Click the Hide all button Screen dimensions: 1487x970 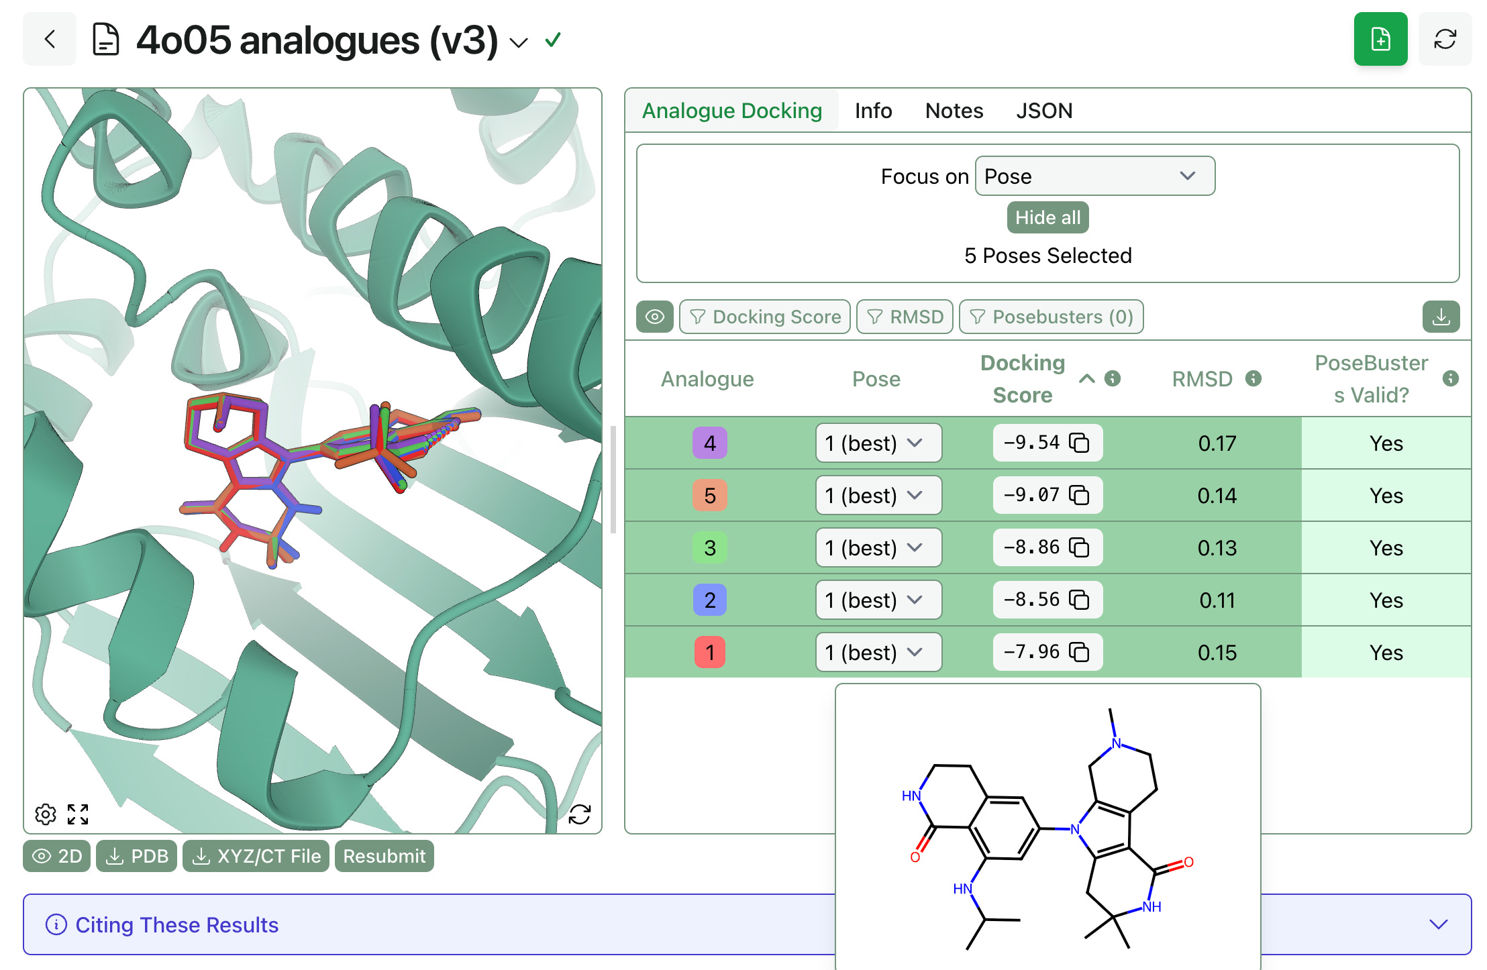coord(1047,218)
